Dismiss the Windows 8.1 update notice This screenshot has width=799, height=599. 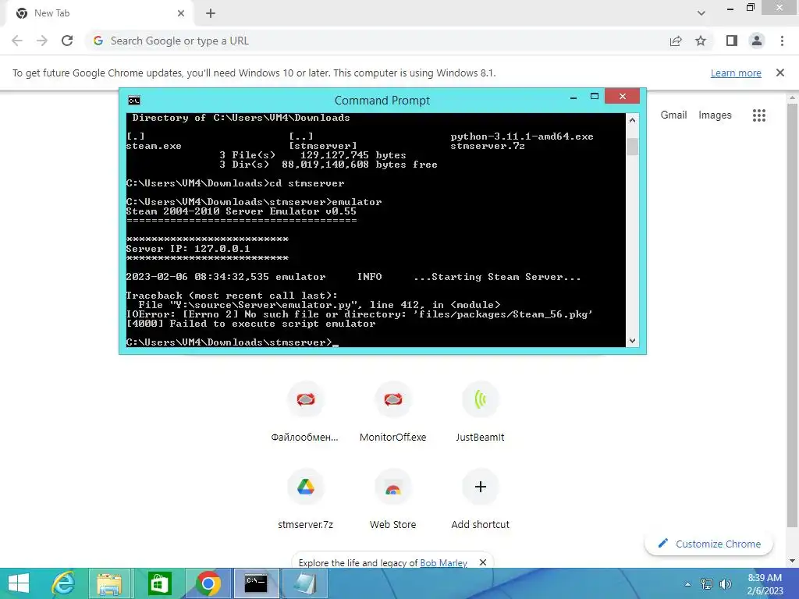780,73
